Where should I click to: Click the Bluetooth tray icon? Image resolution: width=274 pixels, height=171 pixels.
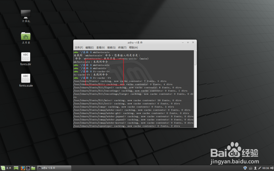click(259, 168)
